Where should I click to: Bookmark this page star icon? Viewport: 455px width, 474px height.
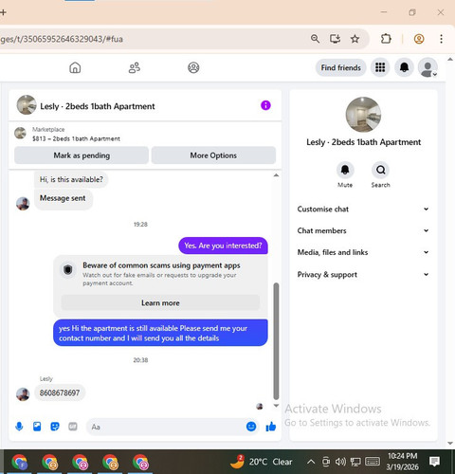tap(355, 39)
